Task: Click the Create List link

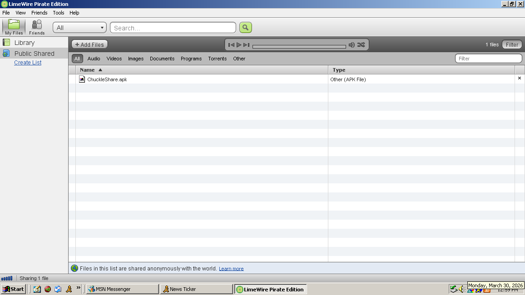Action: pyautogui.click(x=28, y=63)
